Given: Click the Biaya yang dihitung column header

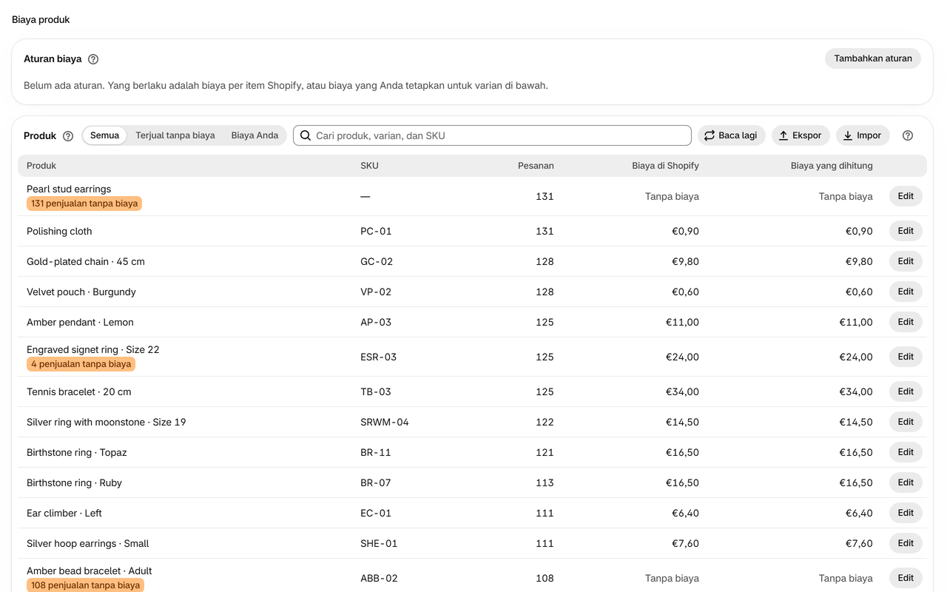Looking at the screenshot, I should pyautogui.click(x=832, y=166).
